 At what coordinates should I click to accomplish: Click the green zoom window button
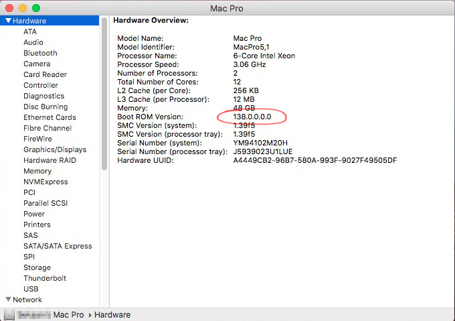36,8
